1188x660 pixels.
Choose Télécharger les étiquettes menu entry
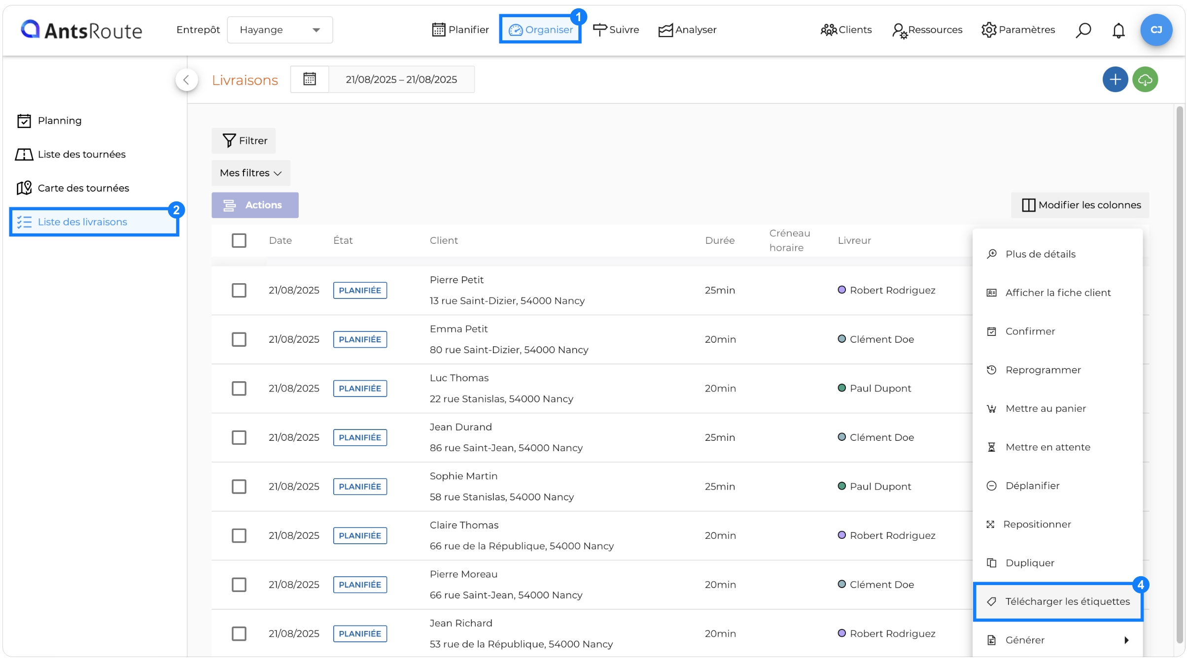1058,601
